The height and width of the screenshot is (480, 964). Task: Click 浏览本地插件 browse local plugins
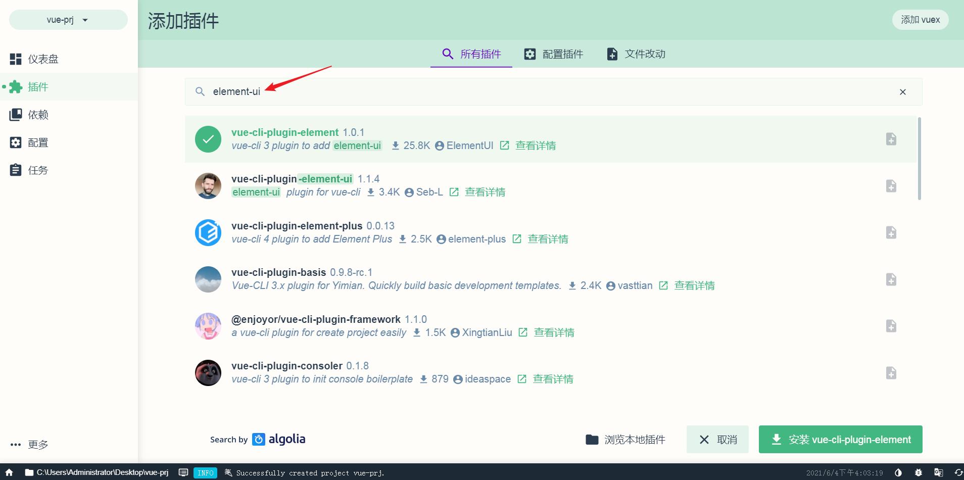(x=625, y=440)
